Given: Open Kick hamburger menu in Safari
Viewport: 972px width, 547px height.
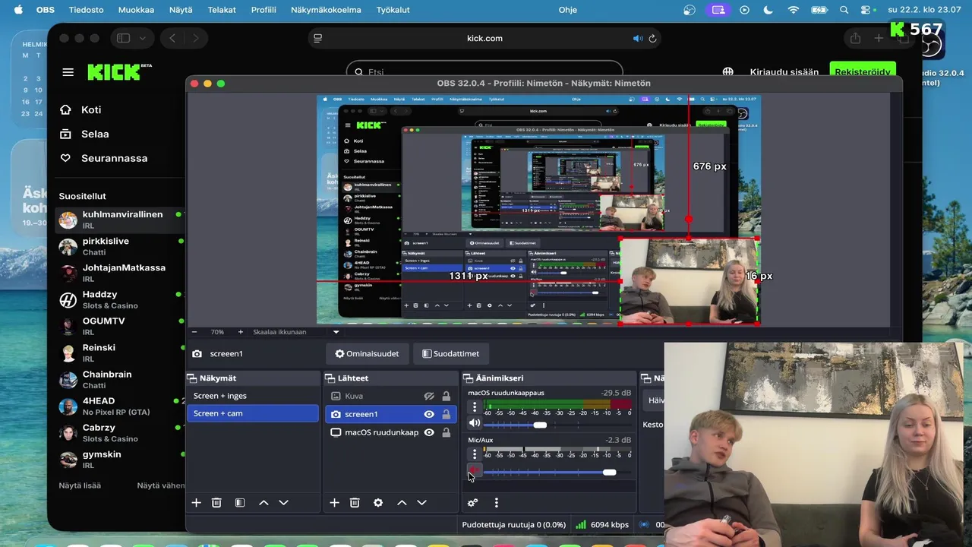Looking at the screenshot, I should coord(68,72).
